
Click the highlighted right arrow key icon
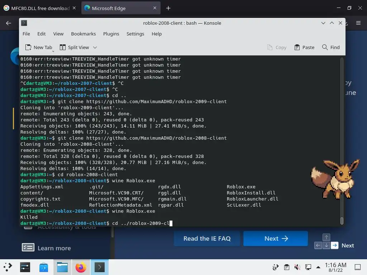point(335,246)
